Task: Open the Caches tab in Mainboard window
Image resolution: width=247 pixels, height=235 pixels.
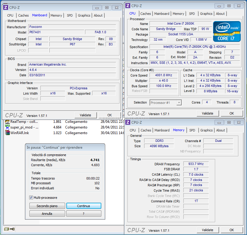Action: (x=23, y=15)
